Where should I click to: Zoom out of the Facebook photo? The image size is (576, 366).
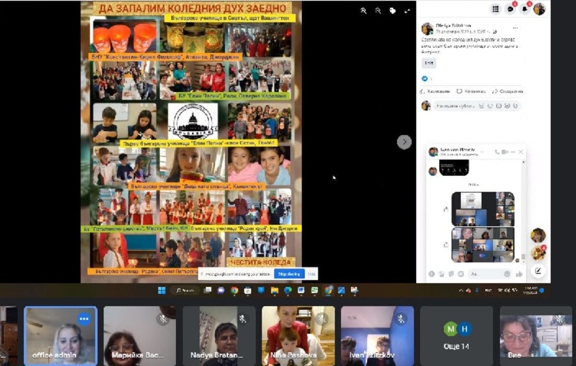tap(378, 11)
